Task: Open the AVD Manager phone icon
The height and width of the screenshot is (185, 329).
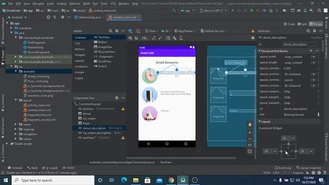Action: (x=305, y=10)
